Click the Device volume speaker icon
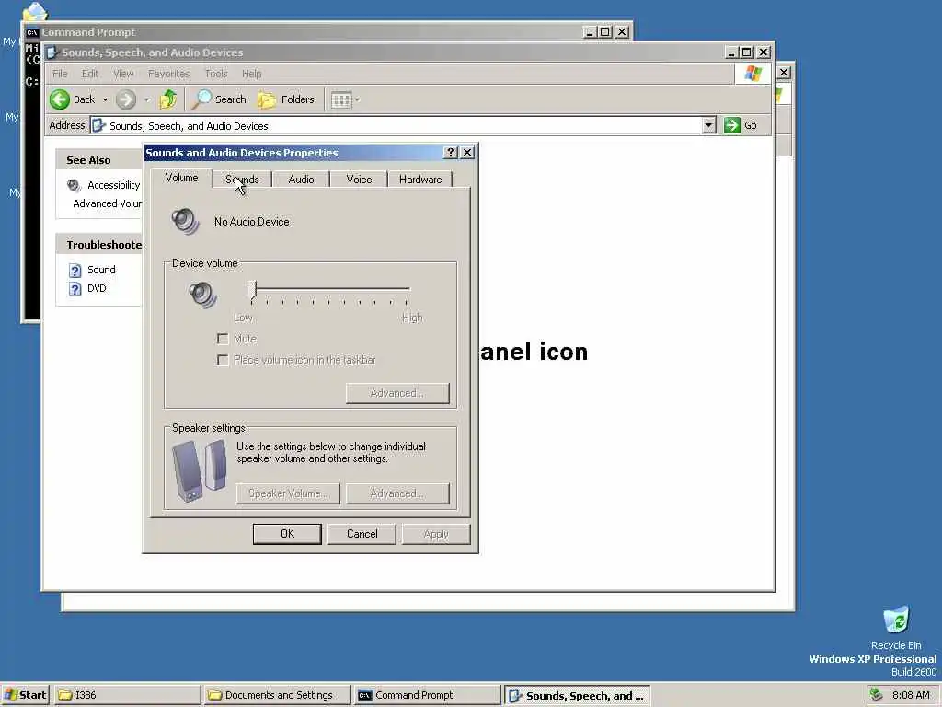Screen dimensions: 942x707 pyautogui.click(x=202, y=295)
